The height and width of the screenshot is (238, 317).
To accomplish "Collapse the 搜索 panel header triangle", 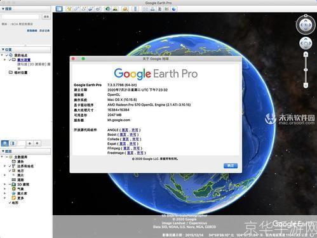I will point(3,9).
